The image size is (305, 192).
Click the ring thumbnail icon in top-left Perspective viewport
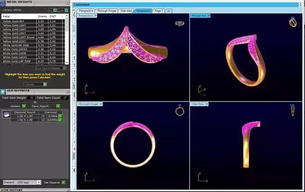180,23
